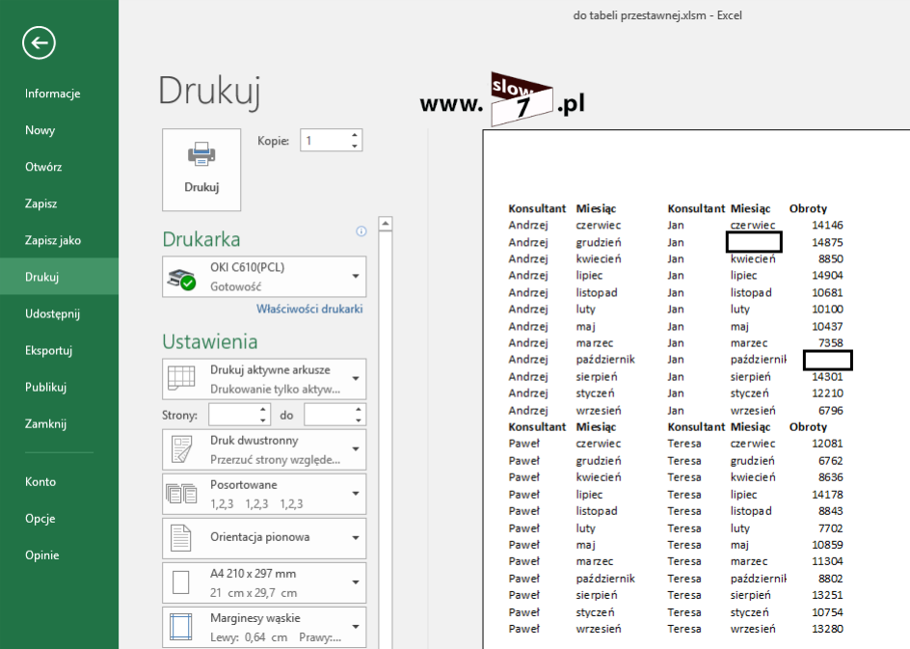
Task: Decrease the 'do' end page value
Action: click(359, 420)
